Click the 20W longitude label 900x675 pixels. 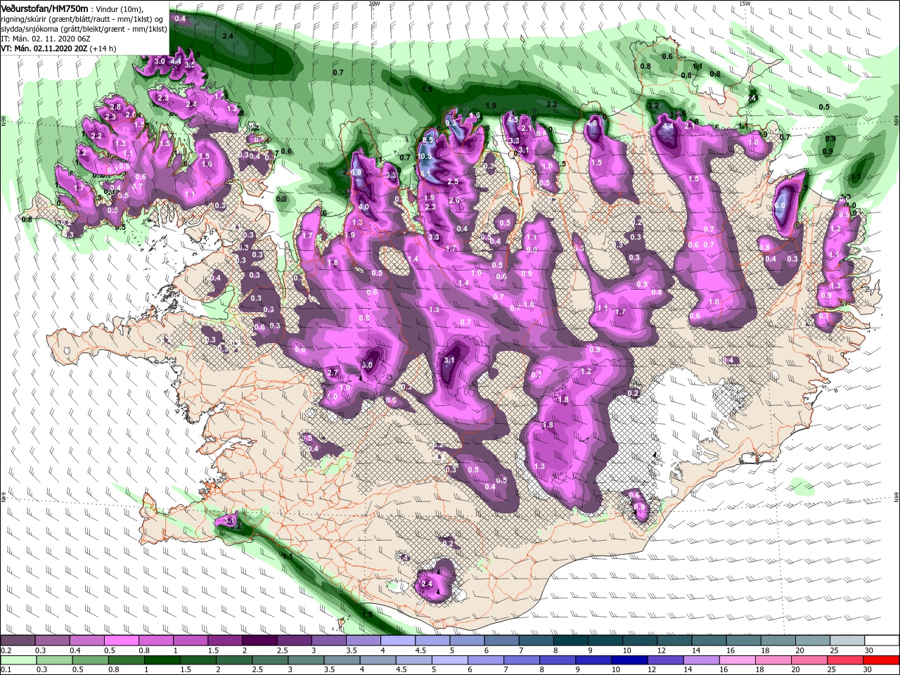374,4
